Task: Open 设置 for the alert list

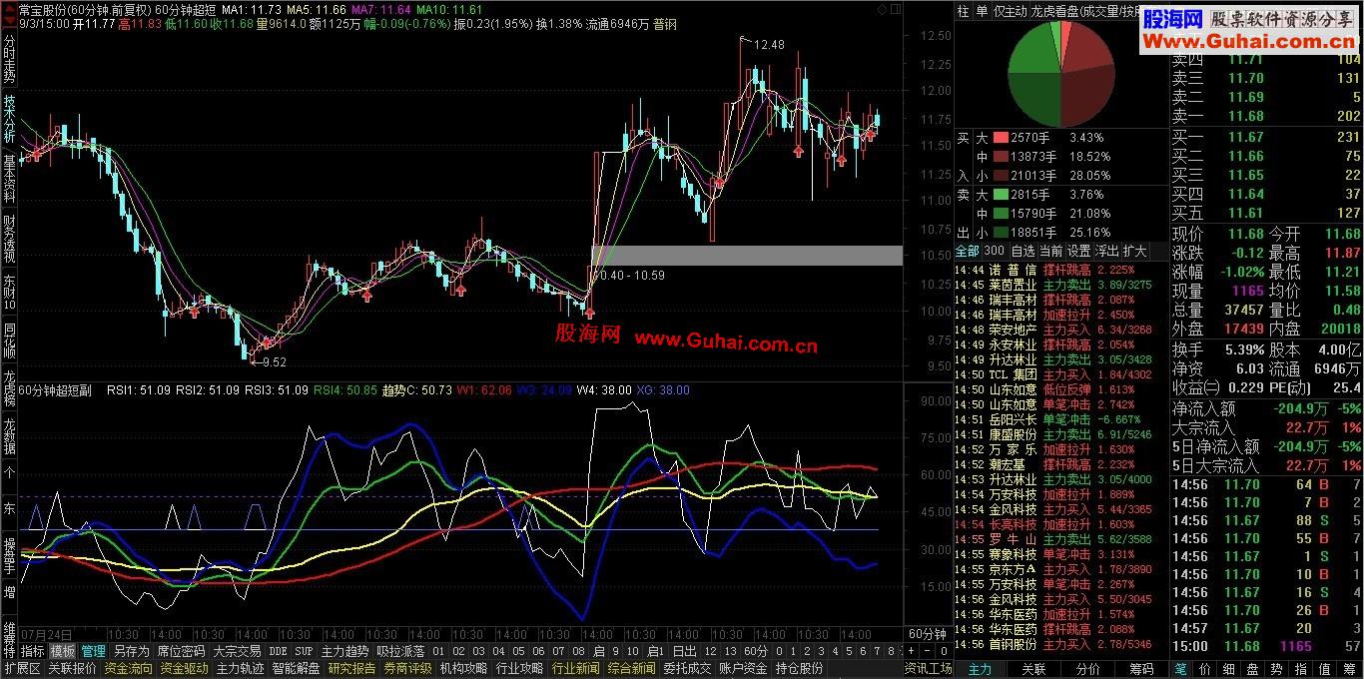Action: (1079, 251)
